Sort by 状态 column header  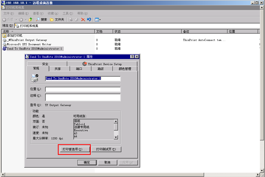(x=147, y=32)
